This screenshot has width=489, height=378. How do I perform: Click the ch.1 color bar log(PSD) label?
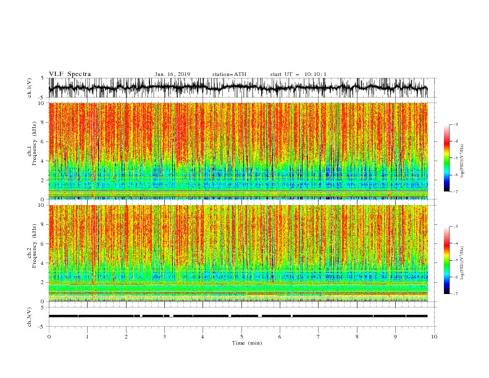click(462, 161)
